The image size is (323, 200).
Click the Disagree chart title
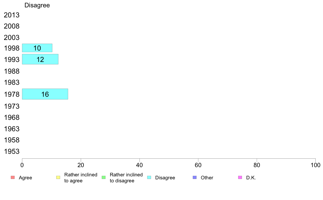click(37, 5)
